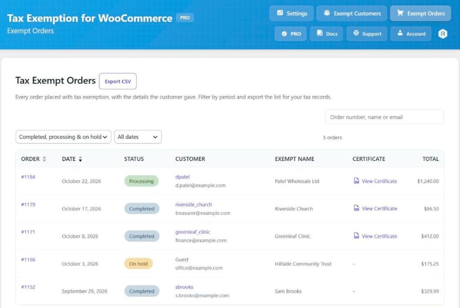Focus the order search field
Viewport: 460px width, 308px height.
(x=385, y=117)
